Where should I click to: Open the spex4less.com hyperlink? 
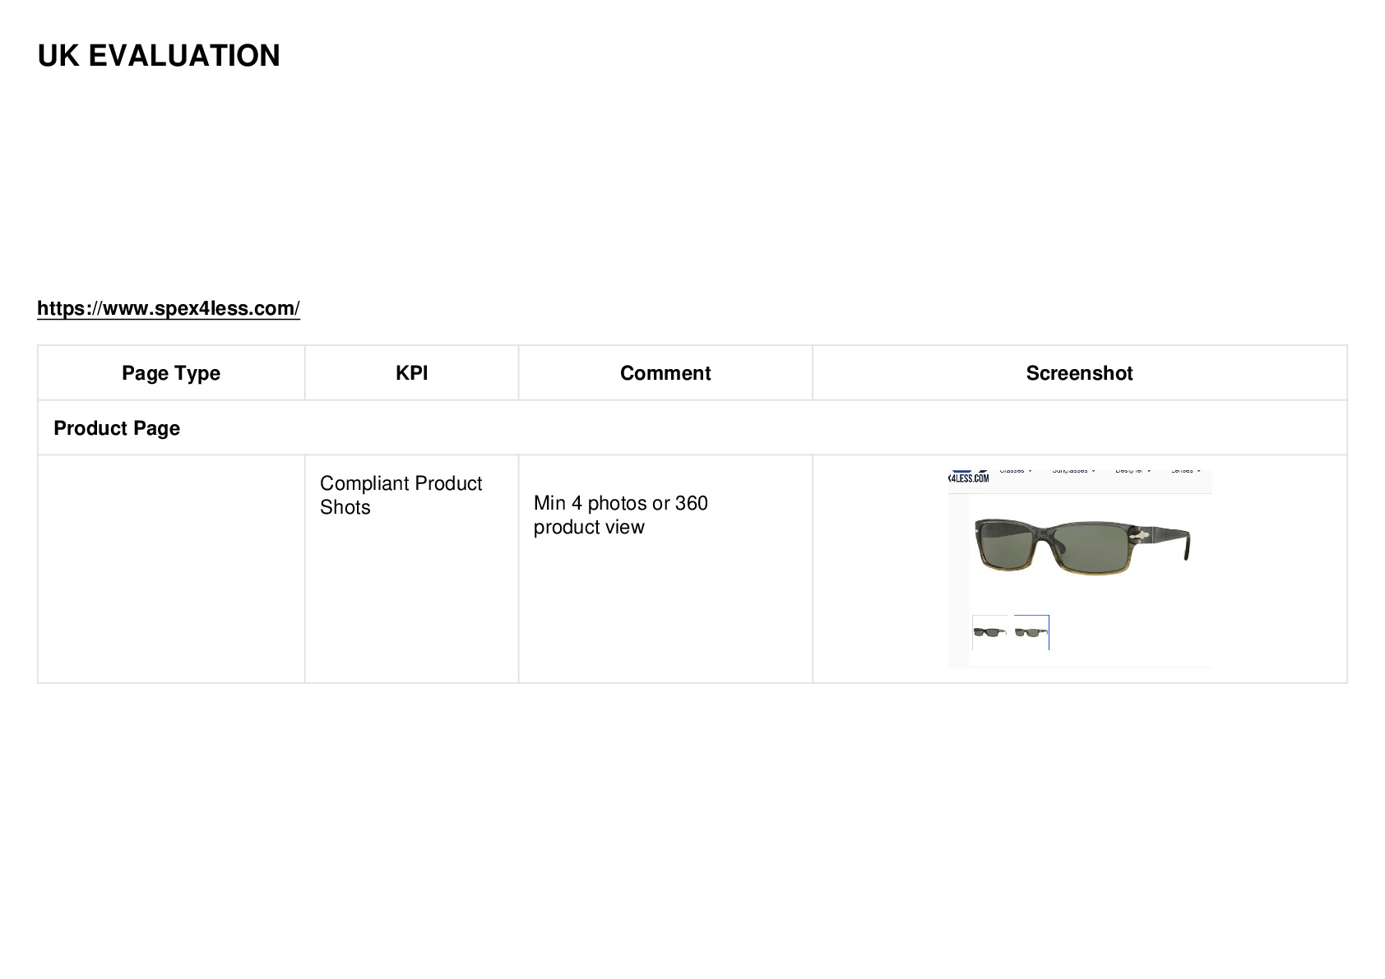(169, 308)
